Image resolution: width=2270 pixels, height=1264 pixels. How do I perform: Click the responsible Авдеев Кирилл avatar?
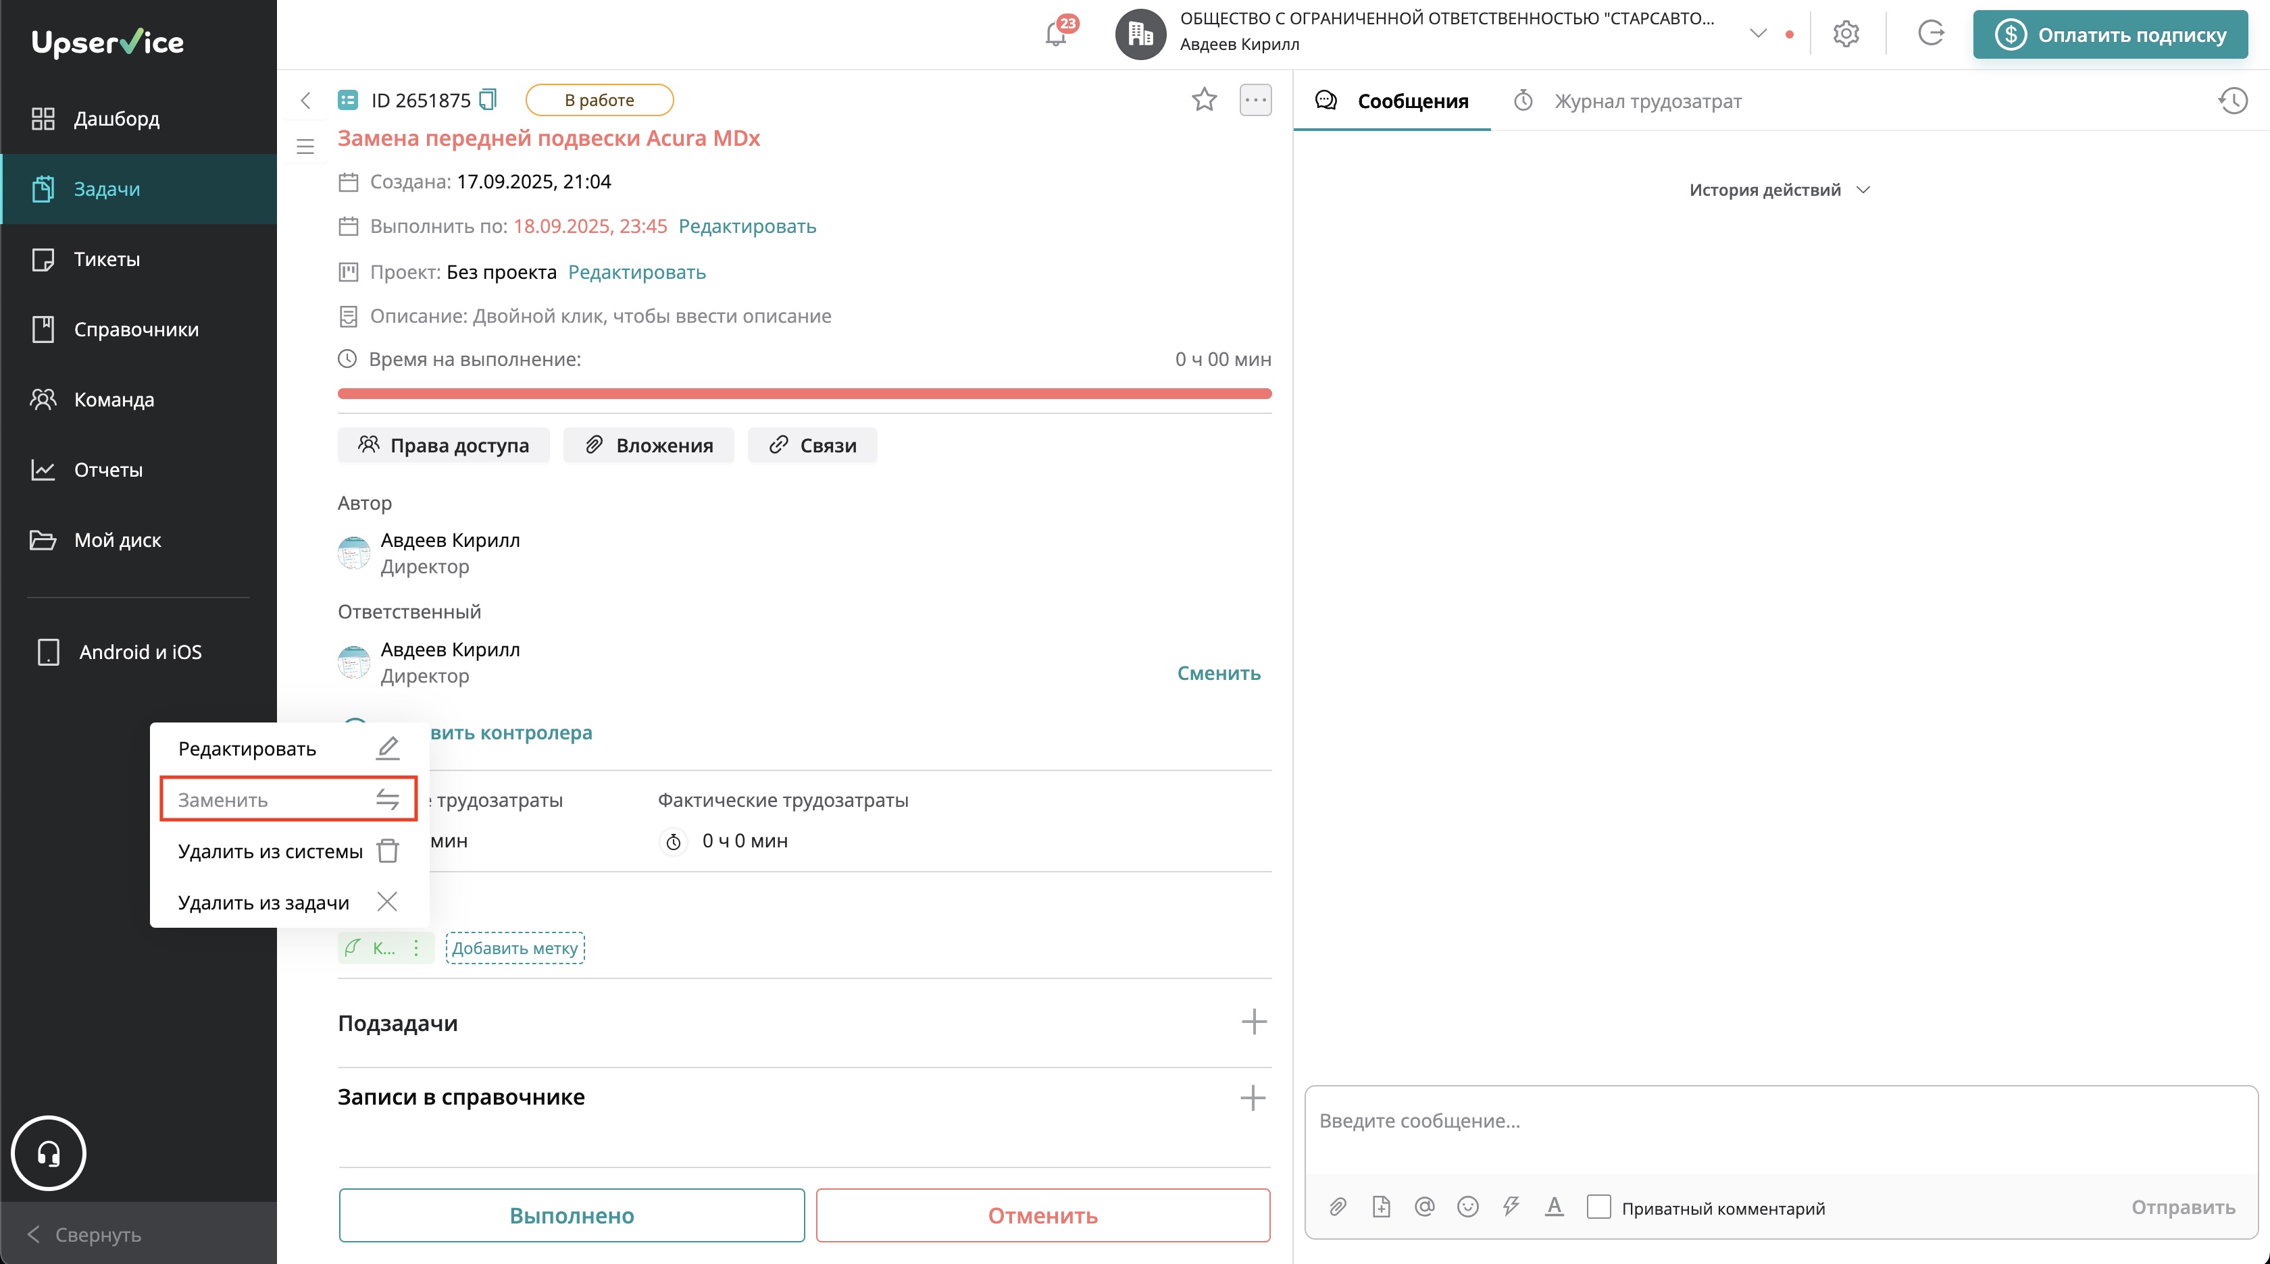click(x=354, y=662)
